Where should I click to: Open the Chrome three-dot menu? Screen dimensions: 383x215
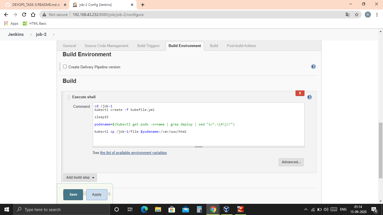pyautogui.click(x=377, y=15)
